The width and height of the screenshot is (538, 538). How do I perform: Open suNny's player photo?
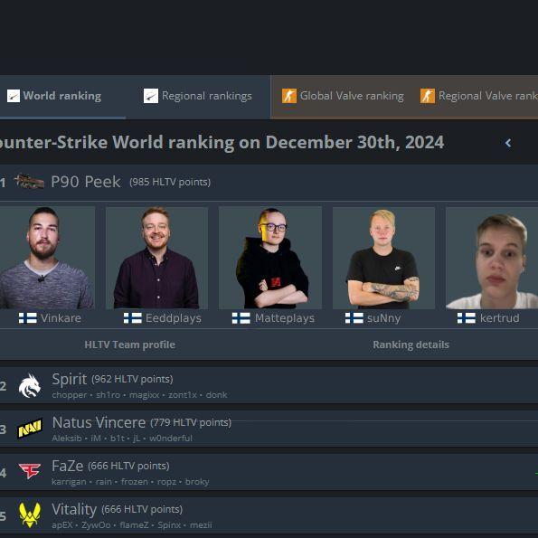[383, 258]
